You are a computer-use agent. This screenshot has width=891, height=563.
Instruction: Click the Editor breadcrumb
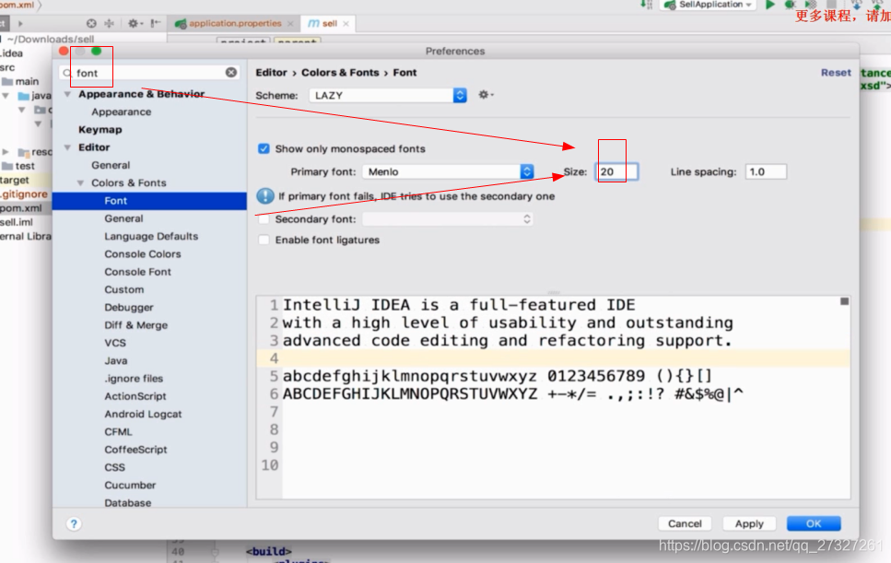[271, 72]
